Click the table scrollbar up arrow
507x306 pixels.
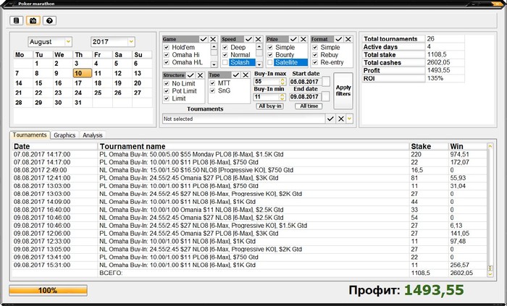point(490,147)
